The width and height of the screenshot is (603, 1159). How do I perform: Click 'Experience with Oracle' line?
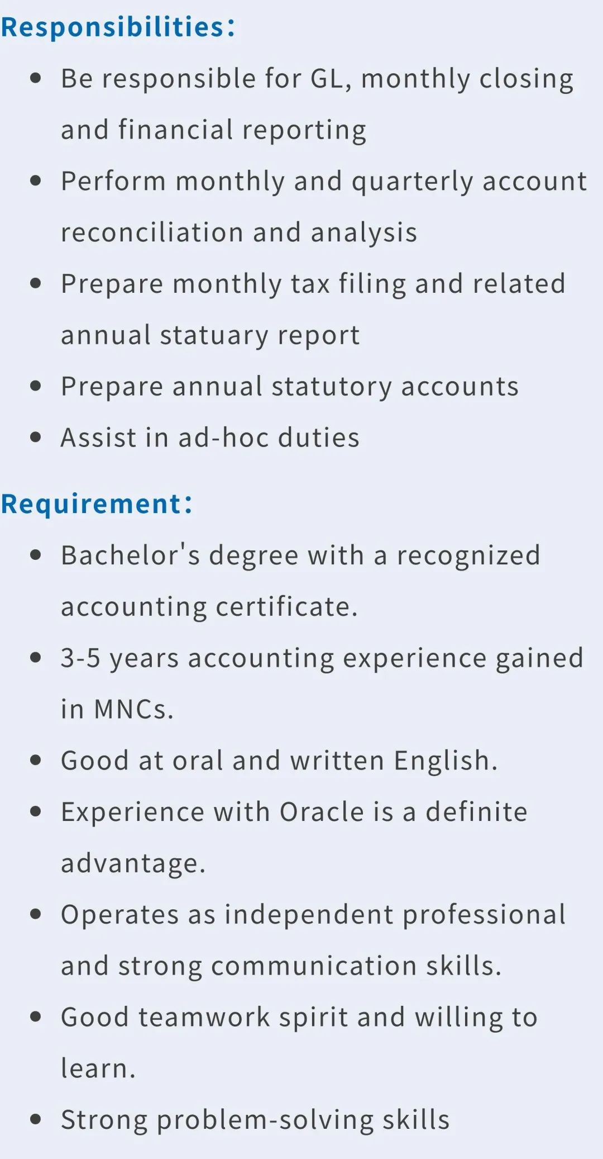pos(294,812)
